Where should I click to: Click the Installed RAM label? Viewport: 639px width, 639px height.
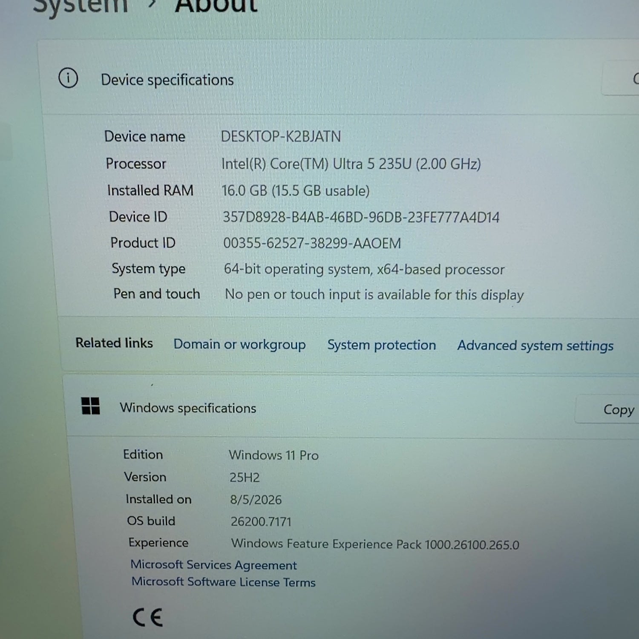pyautogui.click(x=150, y=190)
